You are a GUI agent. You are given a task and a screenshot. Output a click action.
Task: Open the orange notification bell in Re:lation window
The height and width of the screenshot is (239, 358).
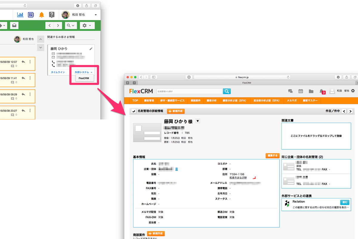41,15
